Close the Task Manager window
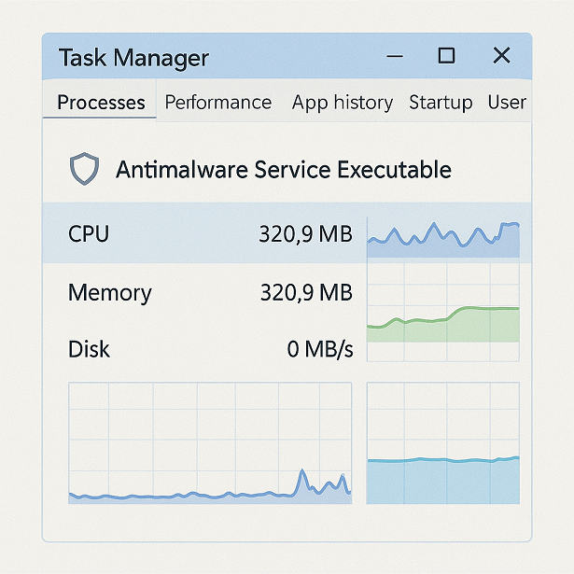This screenshot has height=574, width=574. point(501,56)
